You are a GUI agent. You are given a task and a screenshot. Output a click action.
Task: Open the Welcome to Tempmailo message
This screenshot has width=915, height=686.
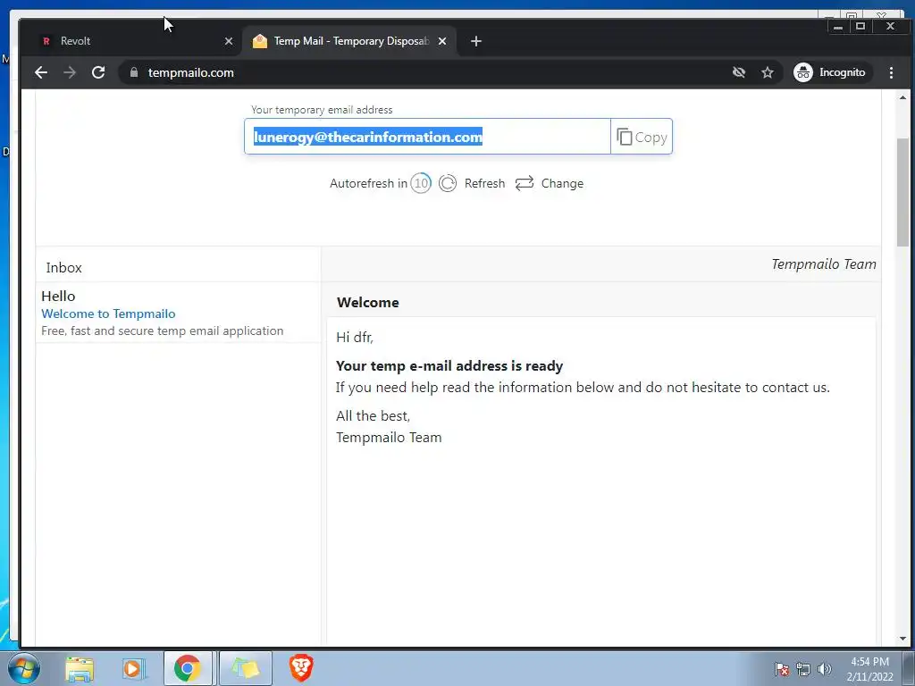(x=108, y=314)
